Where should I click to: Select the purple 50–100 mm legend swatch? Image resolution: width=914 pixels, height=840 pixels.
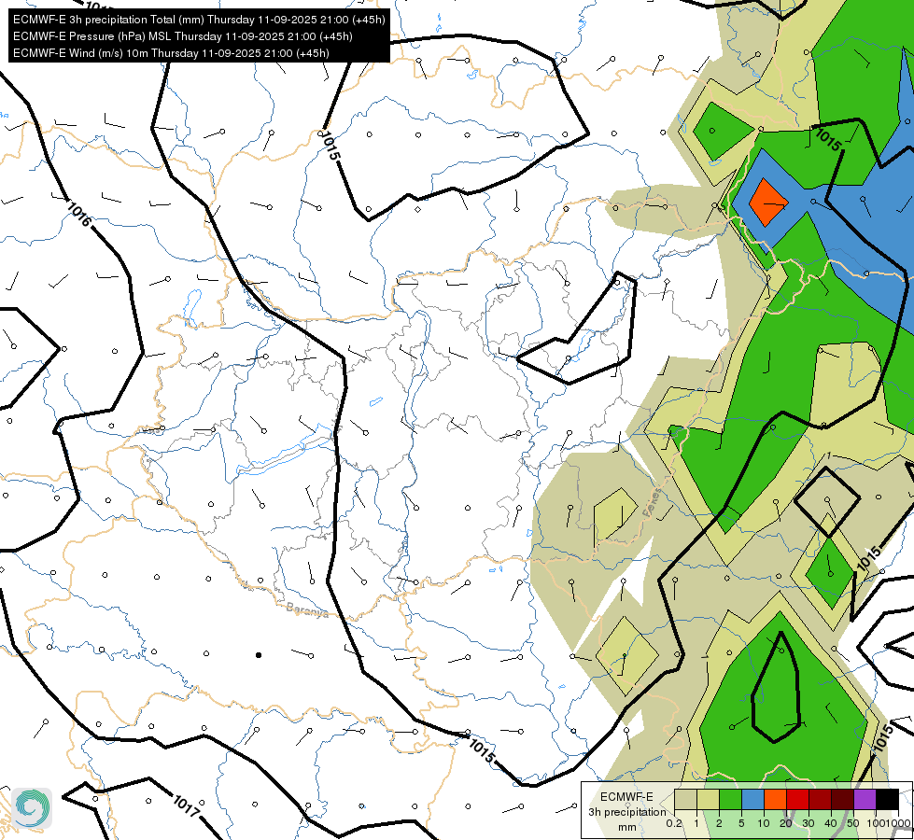pos(865,799)
